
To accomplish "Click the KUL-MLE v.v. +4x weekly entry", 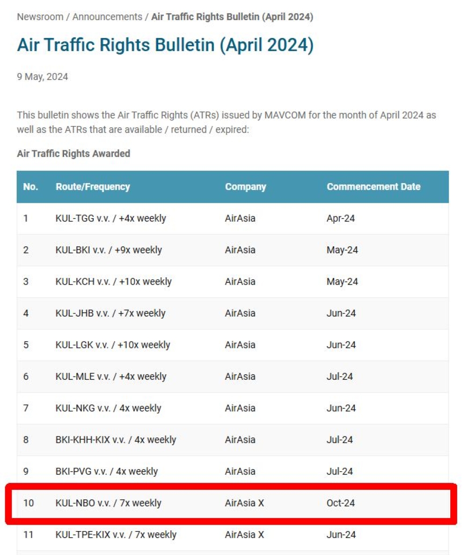I will tap(110, 377).
